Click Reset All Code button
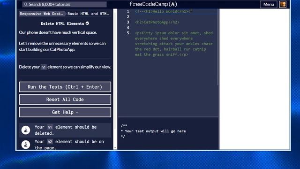This screenshot has width=300, height=169. point(65,100)
